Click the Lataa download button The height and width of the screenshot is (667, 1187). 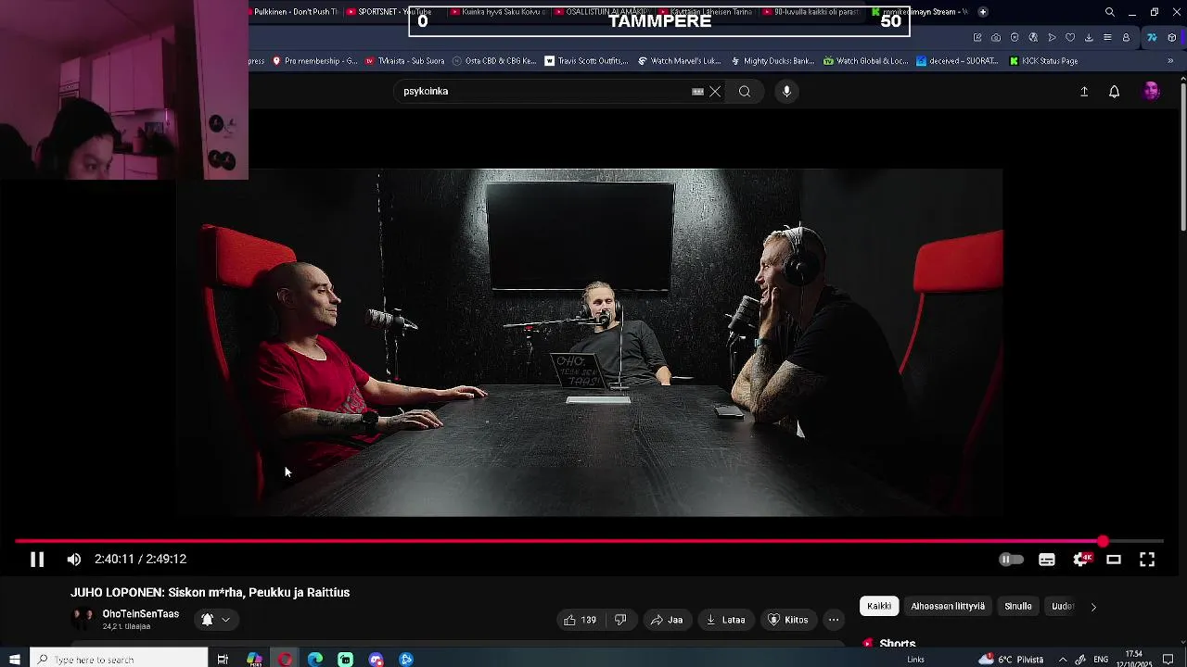click(725, 620)
